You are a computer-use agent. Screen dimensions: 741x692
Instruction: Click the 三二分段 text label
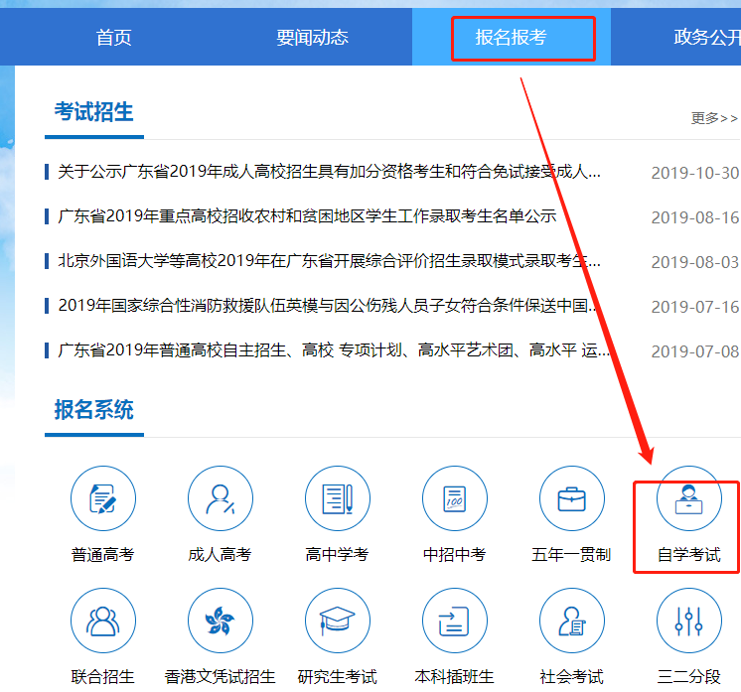[x=689, y=677]
